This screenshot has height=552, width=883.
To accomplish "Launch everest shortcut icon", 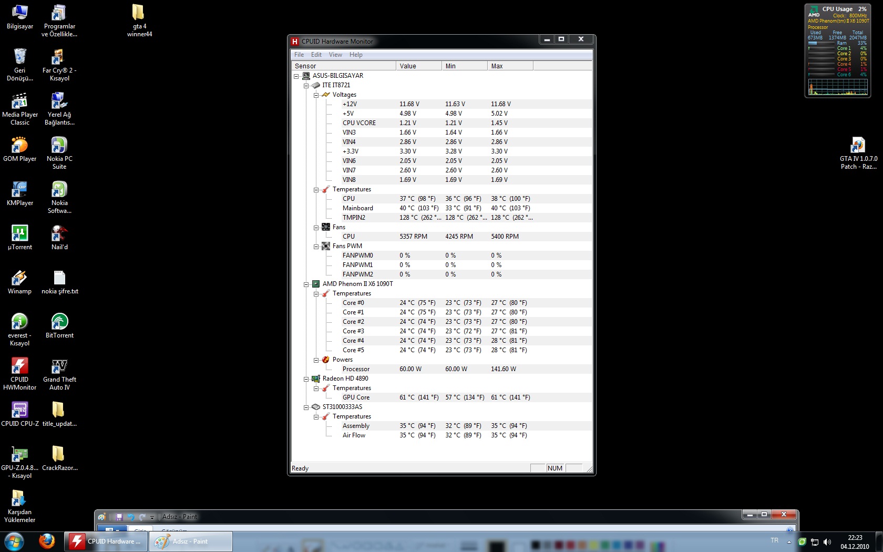I will click(19, 330).
